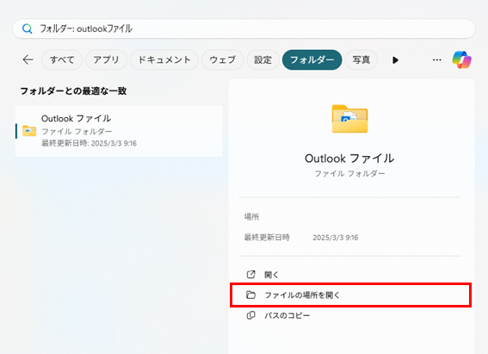Click the open-external icon beside 開く
The width and height of the screenshot is (488, 354).
[x=250, y=274]
